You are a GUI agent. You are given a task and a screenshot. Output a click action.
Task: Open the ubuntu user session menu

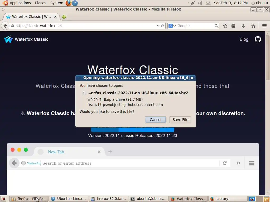[259, 3]
